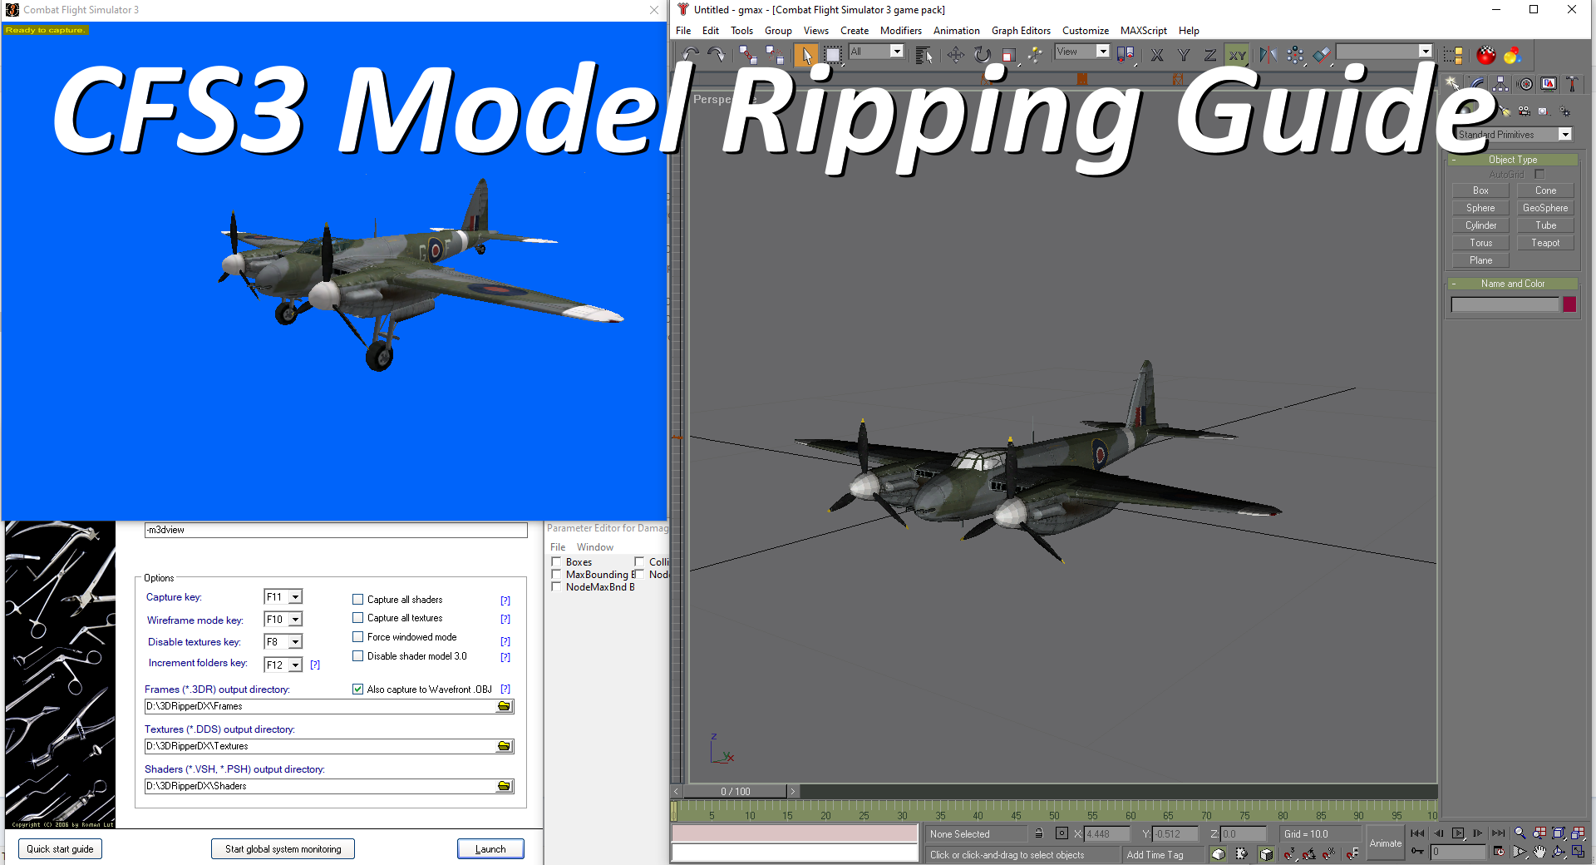Click the Launch button

point(490,849)
